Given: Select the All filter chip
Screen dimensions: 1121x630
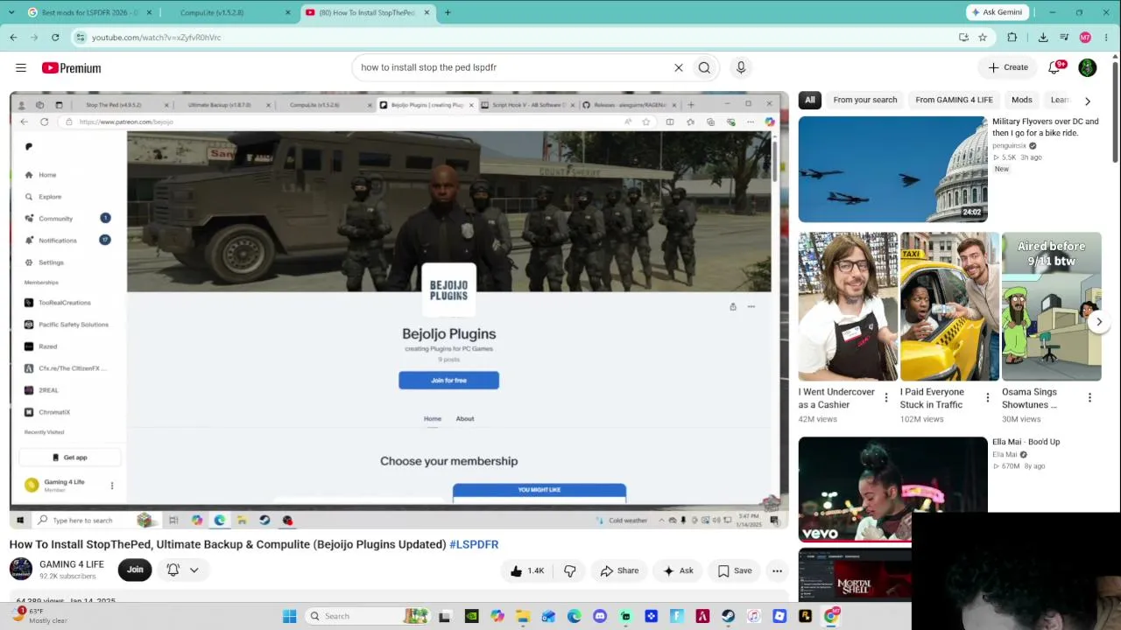Looking at the screenshot, I should coord(810,100).
